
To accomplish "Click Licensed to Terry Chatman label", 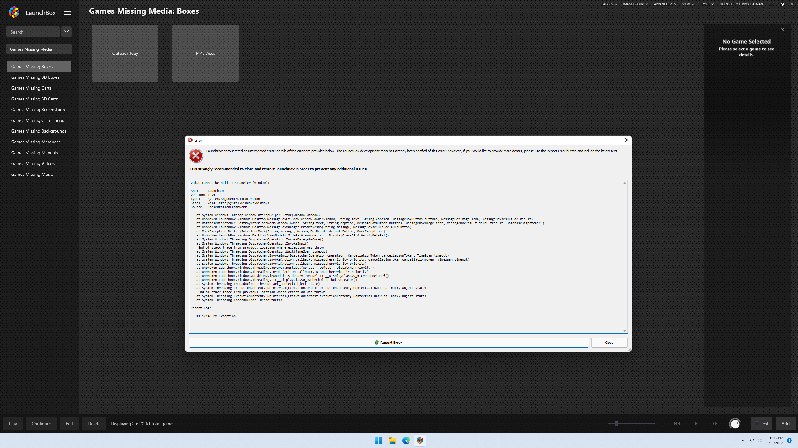I will 741,4.
